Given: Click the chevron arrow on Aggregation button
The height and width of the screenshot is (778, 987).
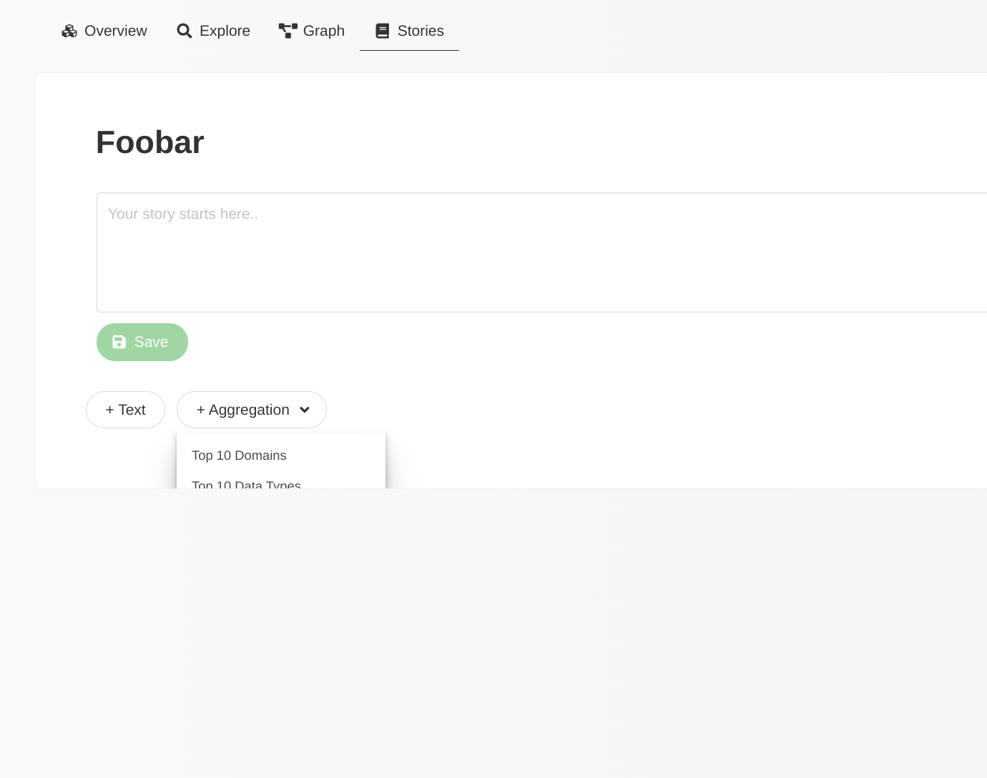Looking at the screenshot, I should (x=304, y=410).
